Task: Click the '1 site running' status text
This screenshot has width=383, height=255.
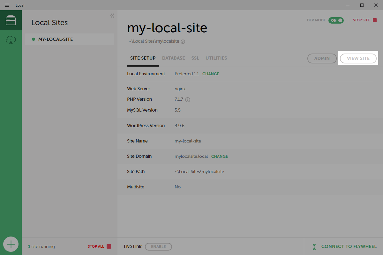Action: 41,246
